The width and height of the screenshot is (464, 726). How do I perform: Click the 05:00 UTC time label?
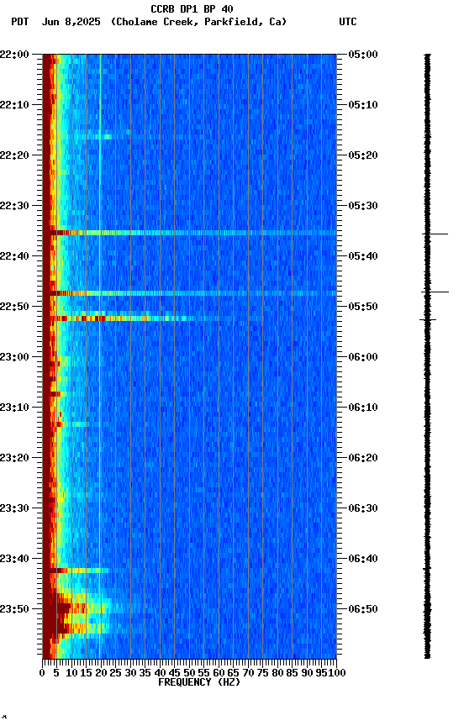click(x=363, y=55)
